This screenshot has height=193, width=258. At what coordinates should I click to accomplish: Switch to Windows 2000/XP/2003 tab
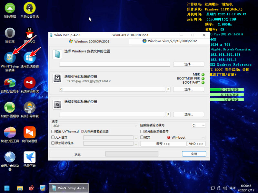point(89,41)
